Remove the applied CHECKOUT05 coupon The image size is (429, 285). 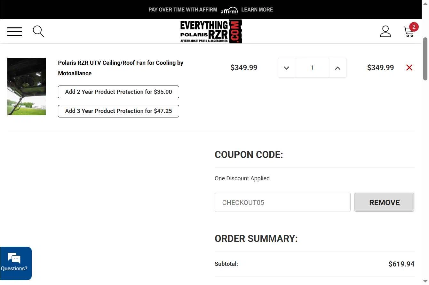[x=384, y=202]
